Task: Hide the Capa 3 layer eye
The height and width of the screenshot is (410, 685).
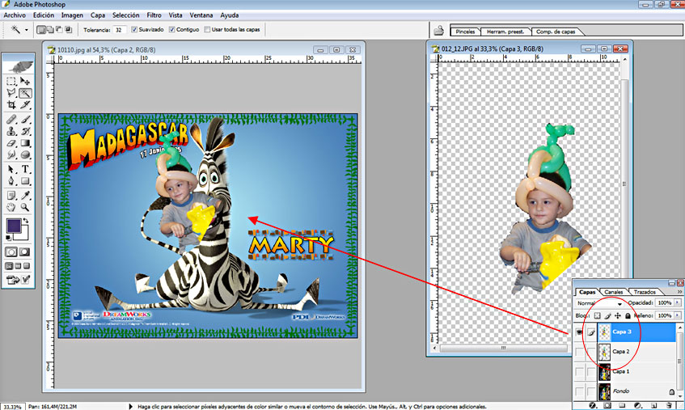Action: point(579,332)
